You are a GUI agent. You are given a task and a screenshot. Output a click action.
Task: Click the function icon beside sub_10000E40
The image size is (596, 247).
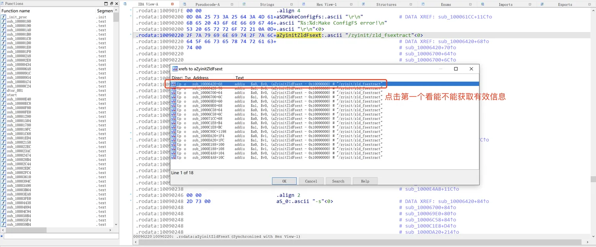pos(4,99)
